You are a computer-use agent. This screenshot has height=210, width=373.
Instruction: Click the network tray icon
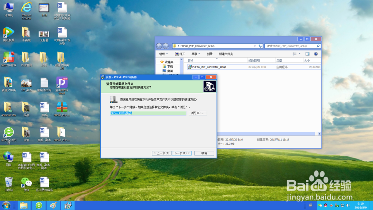point(342,205)
